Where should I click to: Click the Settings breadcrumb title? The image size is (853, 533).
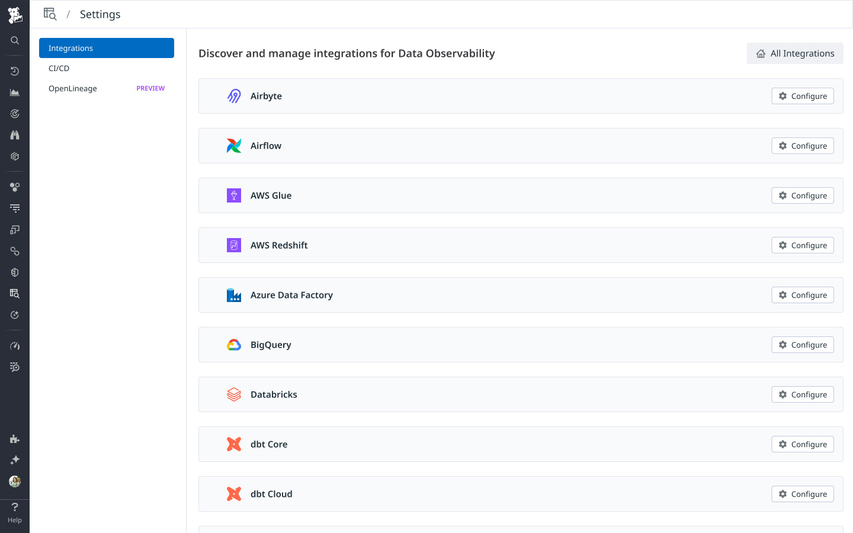coord(100,14)
